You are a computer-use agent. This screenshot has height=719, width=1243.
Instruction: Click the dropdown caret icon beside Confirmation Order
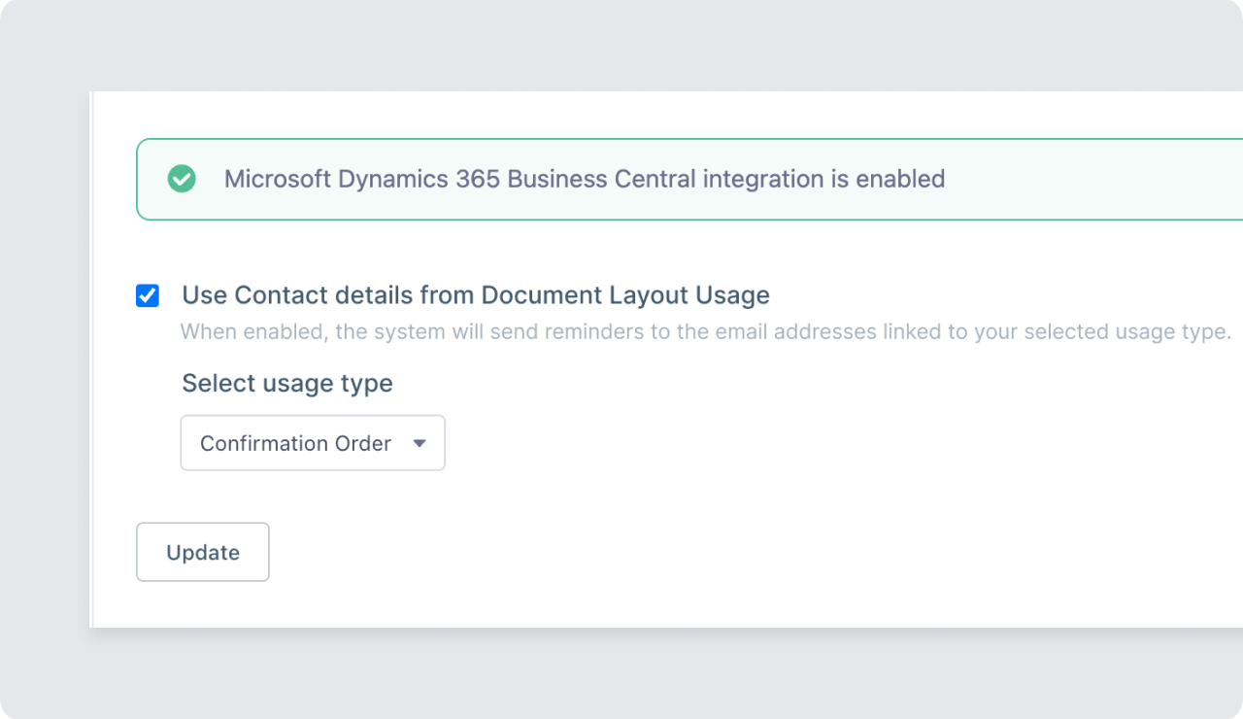tap(420, 443)
